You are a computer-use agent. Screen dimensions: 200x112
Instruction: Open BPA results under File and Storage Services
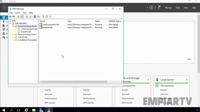coord(127,103)
